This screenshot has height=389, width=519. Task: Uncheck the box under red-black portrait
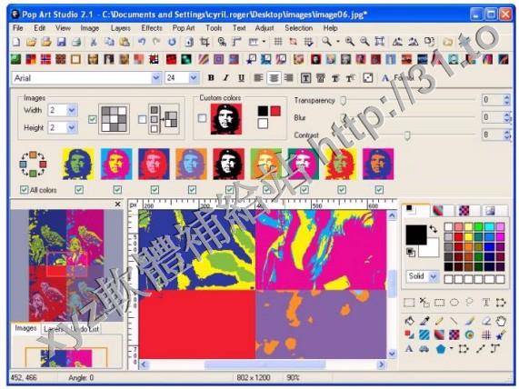(229, 190)
